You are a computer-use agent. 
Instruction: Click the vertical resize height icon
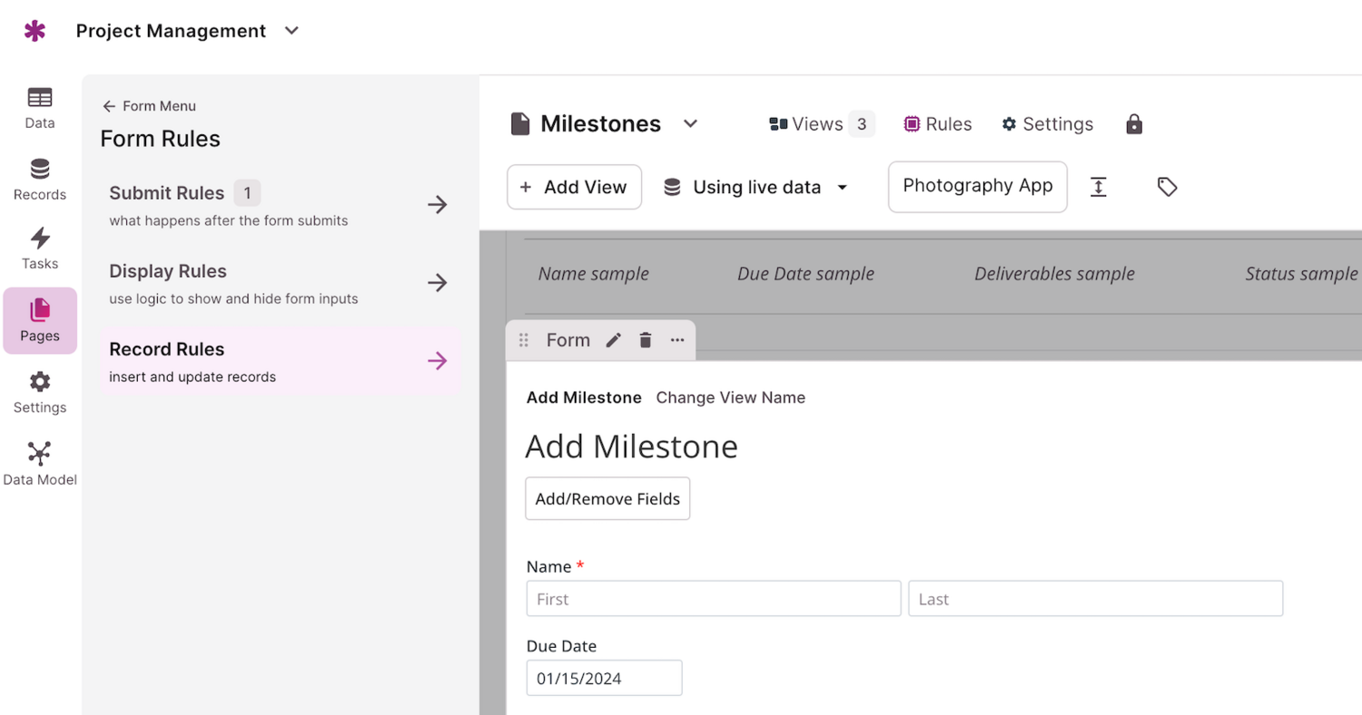(x=1098, y=187)
